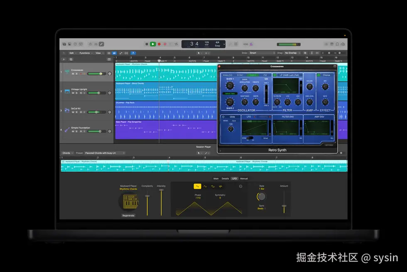Switch to the Manual tab

(x=244, y=178)
